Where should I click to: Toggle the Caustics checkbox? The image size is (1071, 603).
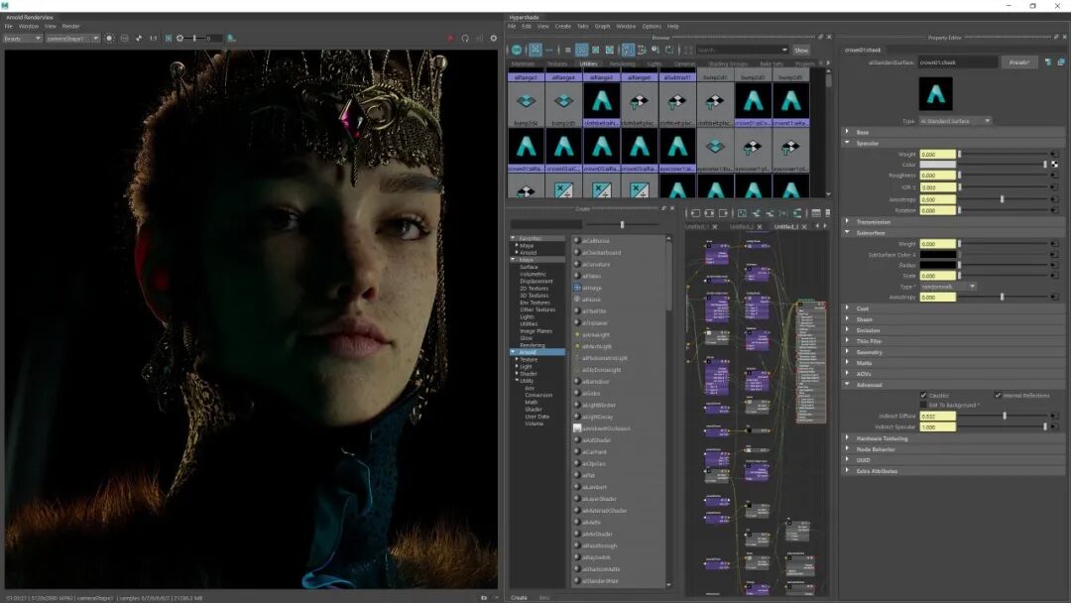(x=923, y=396)
